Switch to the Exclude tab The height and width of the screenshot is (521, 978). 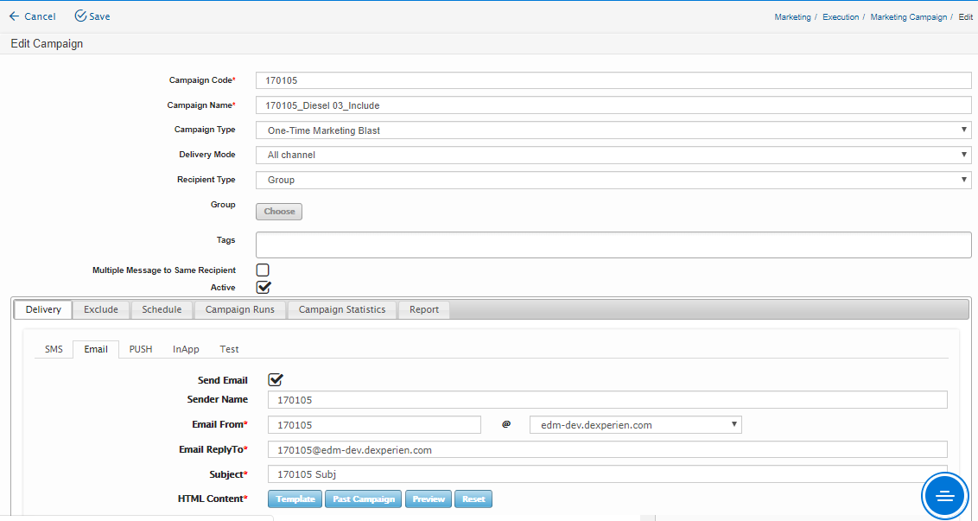click(x=101, y=309)
